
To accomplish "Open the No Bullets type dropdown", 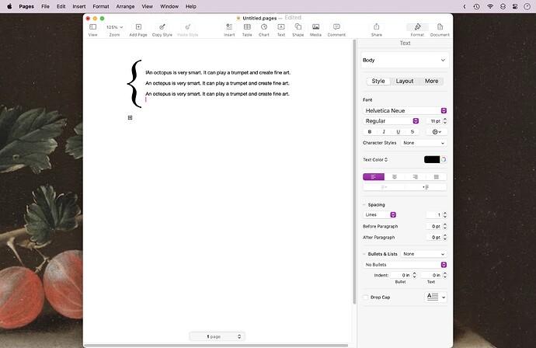I will pyautogui.click(x=405, y=265).
